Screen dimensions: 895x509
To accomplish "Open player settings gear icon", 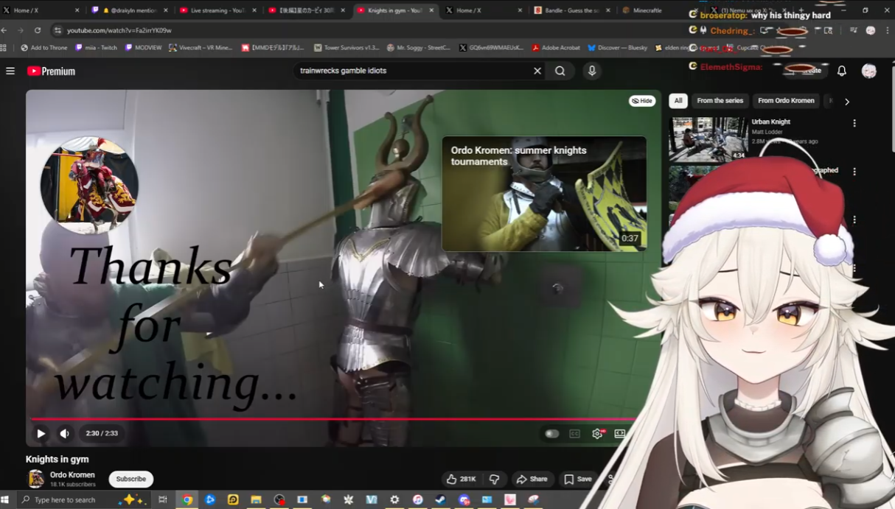I will (x=597, y=433).
